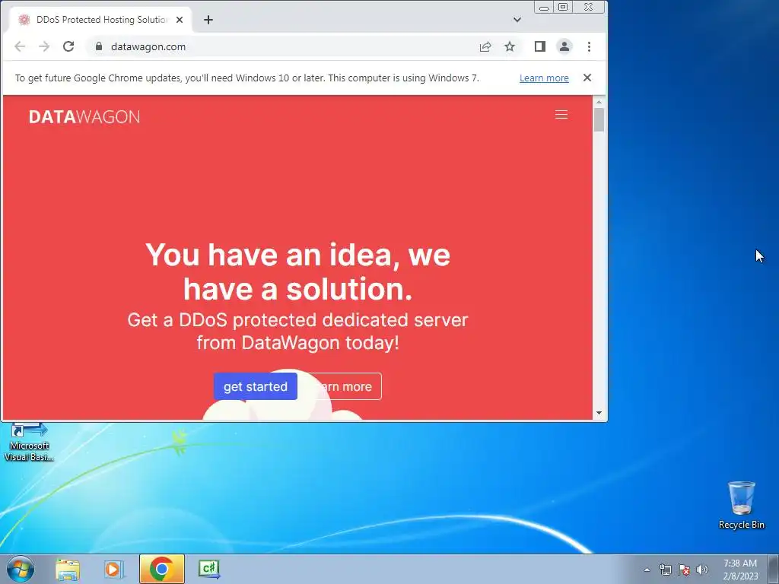Open the DataWagon hamburger menu
Screen dimensions: 779x584
pyautogui.click(x=561, y=115)
